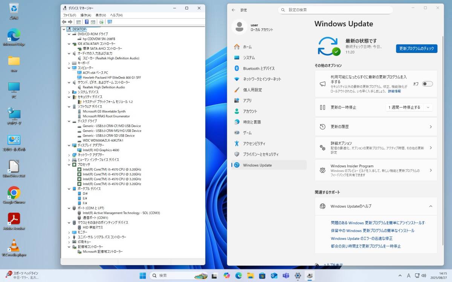Screen dimensions: 452x282
Task: Collapse the プロセッサ tree node
Action: [x=69, y=165]
